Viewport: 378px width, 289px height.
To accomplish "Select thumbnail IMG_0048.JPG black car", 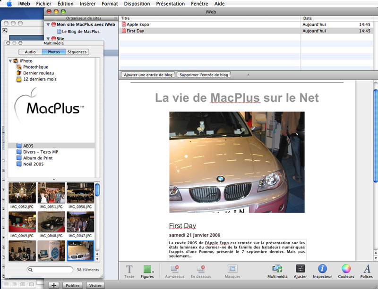I will pos(52,222).
